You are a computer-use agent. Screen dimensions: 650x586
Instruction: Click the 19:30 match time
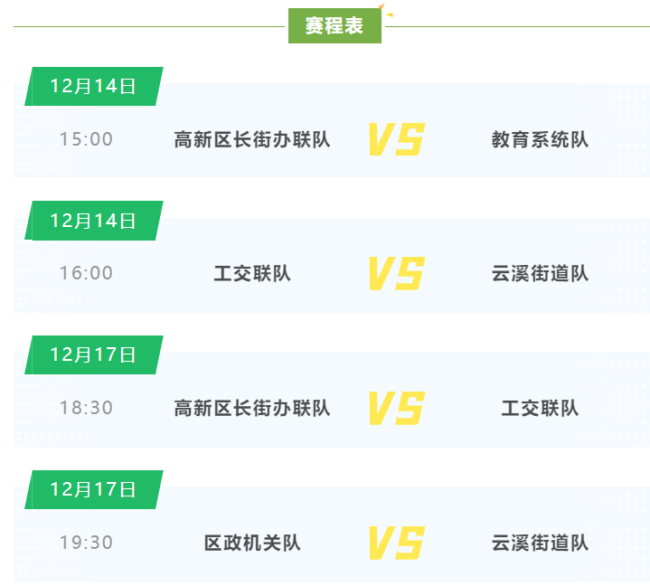(87, 543)
